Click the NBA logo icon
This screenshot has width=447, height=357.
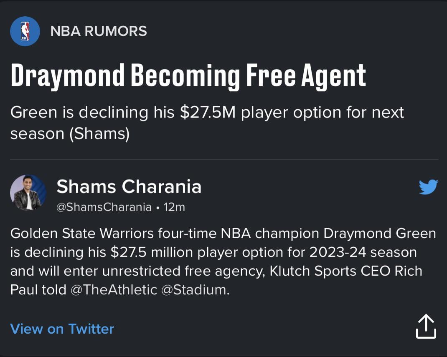tap(25, 31)
